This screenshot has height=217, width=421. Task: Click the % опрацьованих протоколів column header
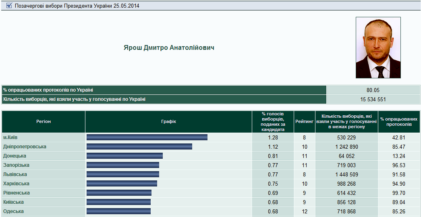click(398, 122)
